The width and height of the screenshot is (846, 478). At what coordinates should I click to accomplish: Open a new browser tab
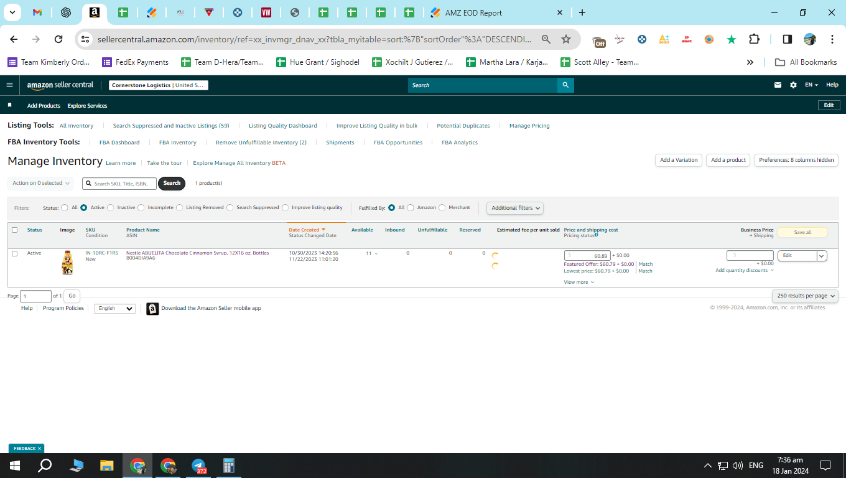coord(582,12)
